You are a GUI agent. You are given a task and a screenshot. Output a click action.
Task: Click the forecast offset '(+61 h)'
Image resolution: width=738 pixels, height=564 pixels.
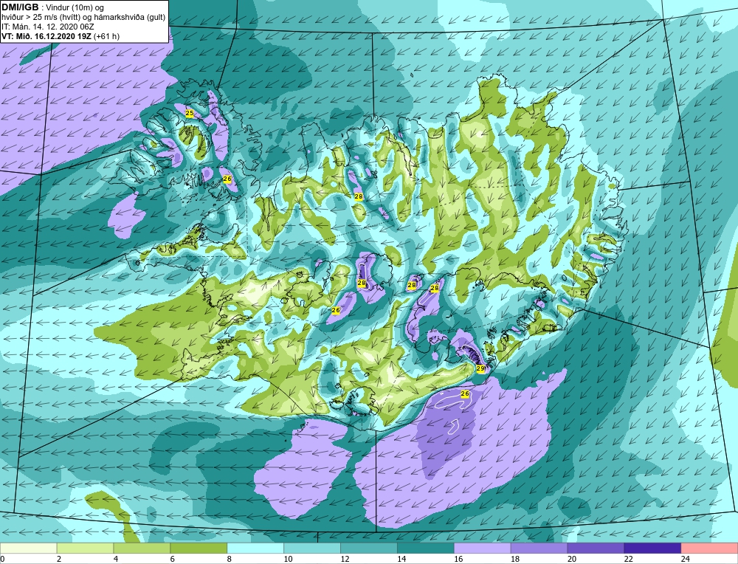point(107,36)
